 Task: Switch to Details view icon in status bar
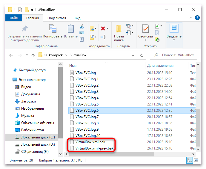pos(190,160)
